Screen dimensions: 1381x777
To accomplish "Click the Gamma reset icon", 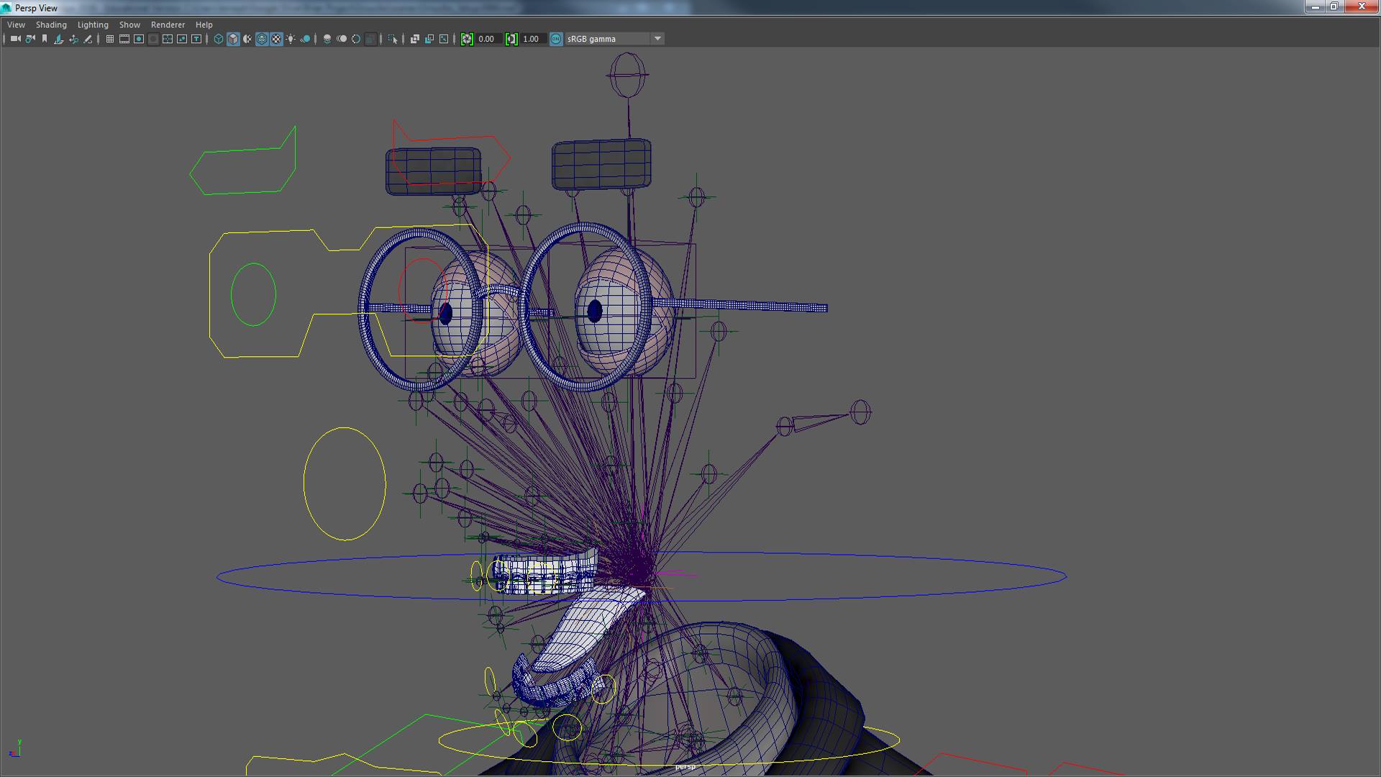I will 511,39.
